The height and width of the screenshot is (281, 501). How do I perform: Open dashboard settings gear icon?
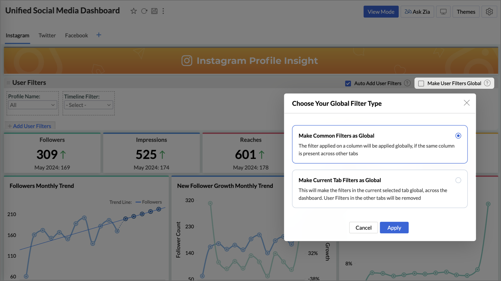(x=489, y=12)
